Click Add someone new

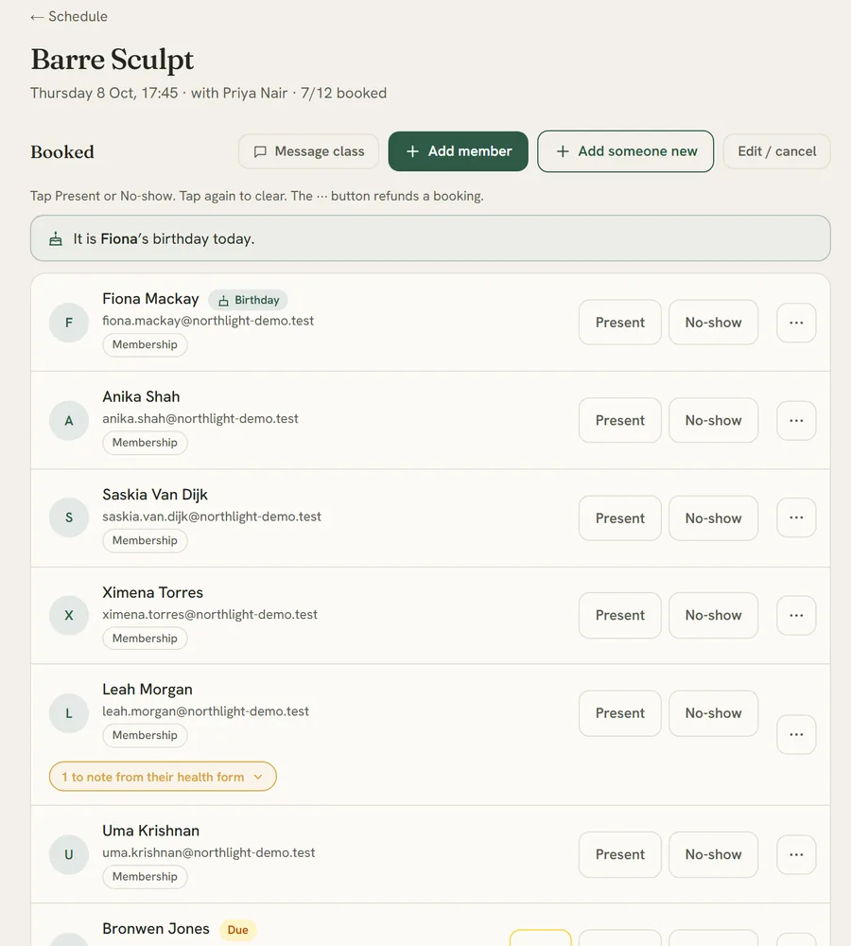625,151
